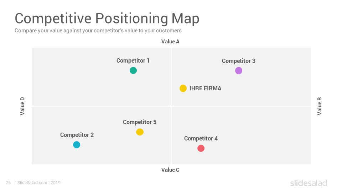The image size is (342, 192).
Task: Select the Competitive Positioning Map title
Action: (x=107, y=18)
